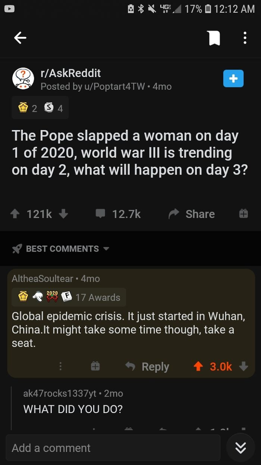
Task: Collapse comments using double chevron button
Action: 240,447
